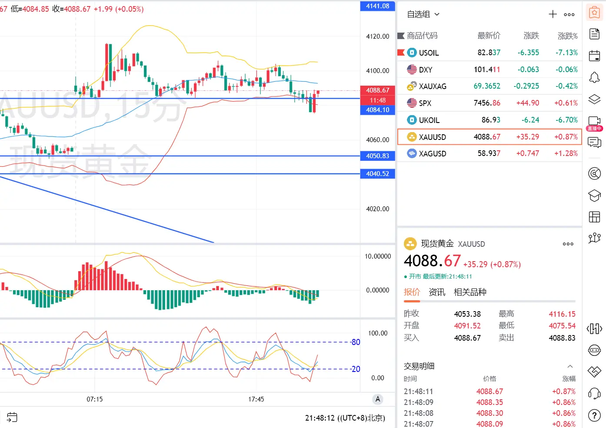This screenshot has height=428, width=606.
Task: Open the economic calendar icon
Action: coord(594,56)
